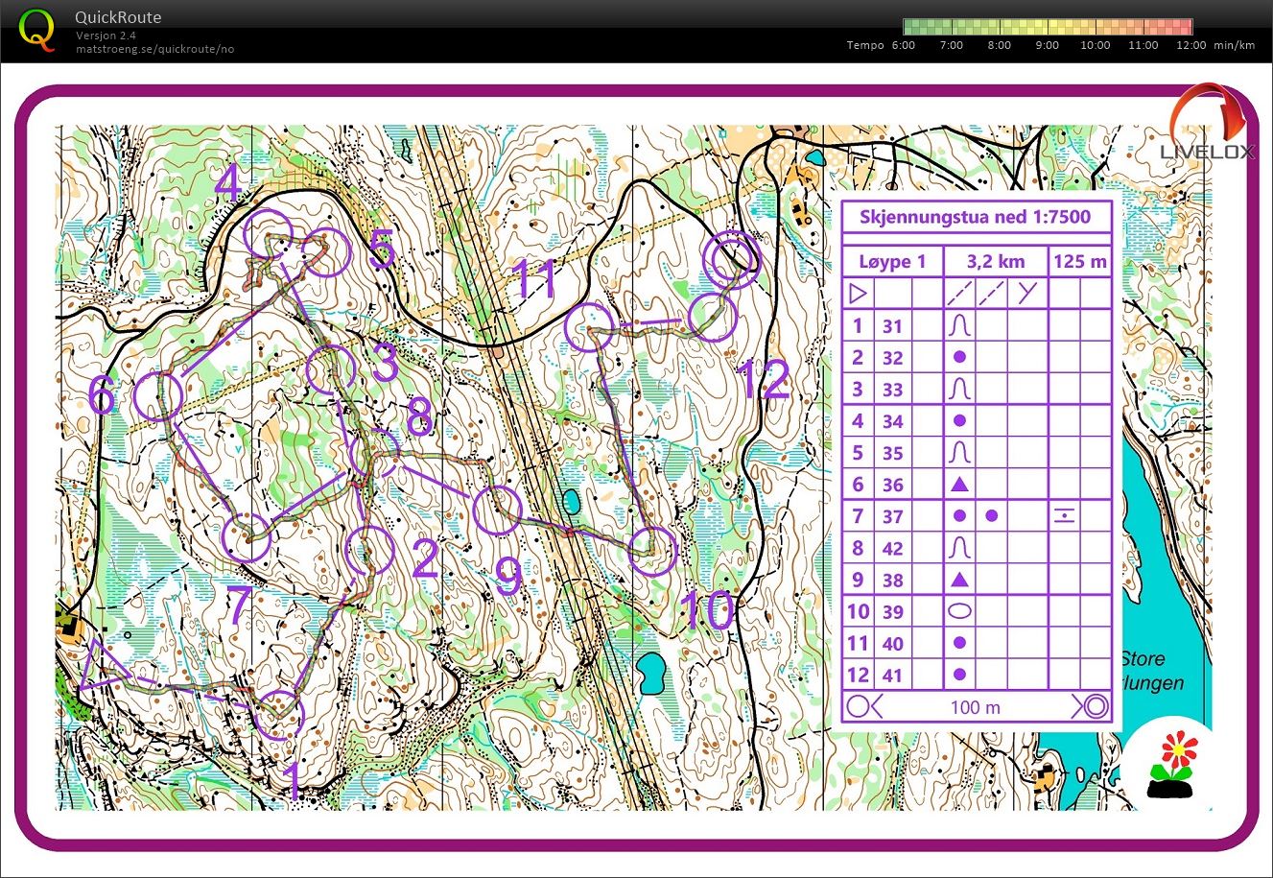Click the finish symbol in the table's 100 m row
1273x878 pixels.
point(1092,707)
